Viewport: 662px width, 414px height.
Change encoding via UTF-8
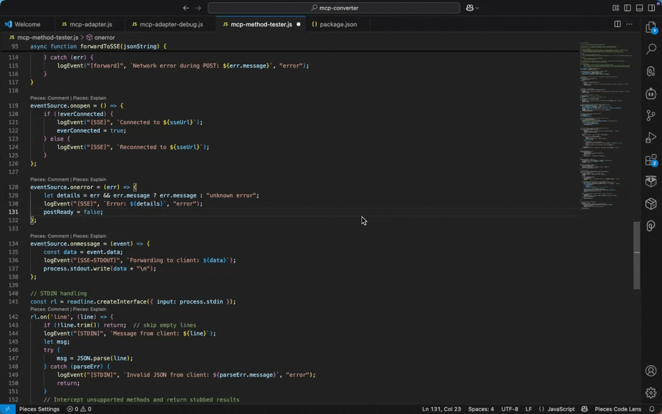(510, 409)
